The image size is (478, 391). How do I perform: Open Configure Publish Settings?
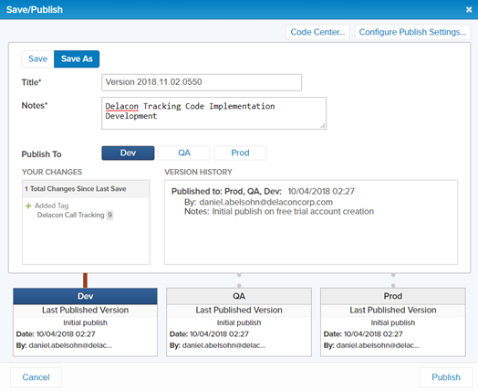(412, 32)
